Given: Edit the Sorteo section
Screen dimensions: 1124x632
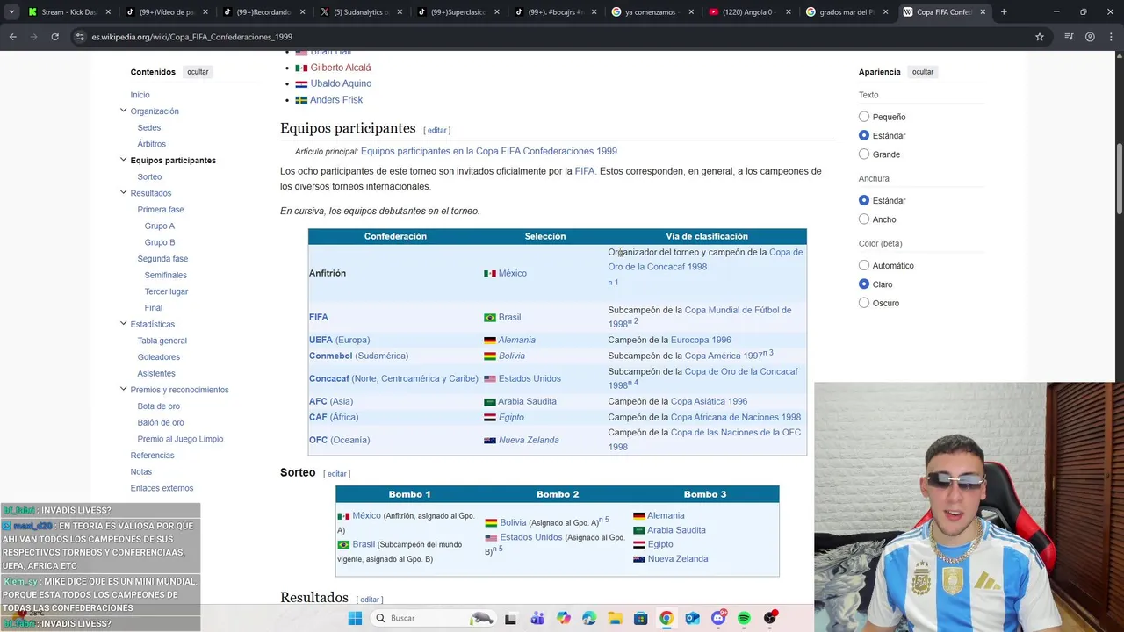Looking at the screenshot, I should [337, 474].
